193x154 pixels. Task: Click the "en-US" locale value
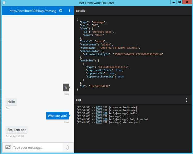pyautogui.click(x=100, y=41)
